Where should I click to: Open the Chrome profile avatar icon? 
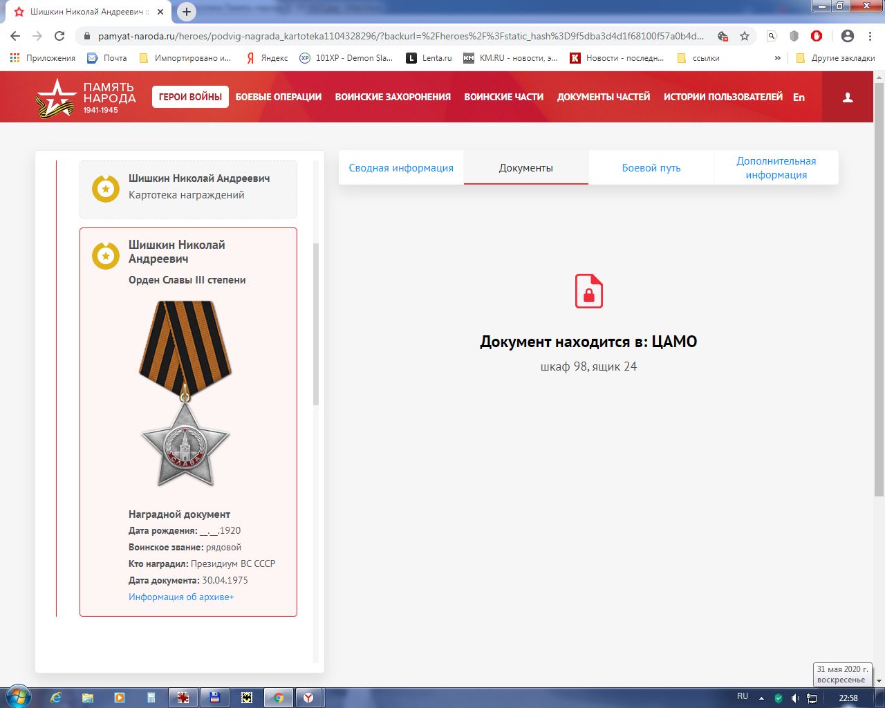(x=848, y=36)
